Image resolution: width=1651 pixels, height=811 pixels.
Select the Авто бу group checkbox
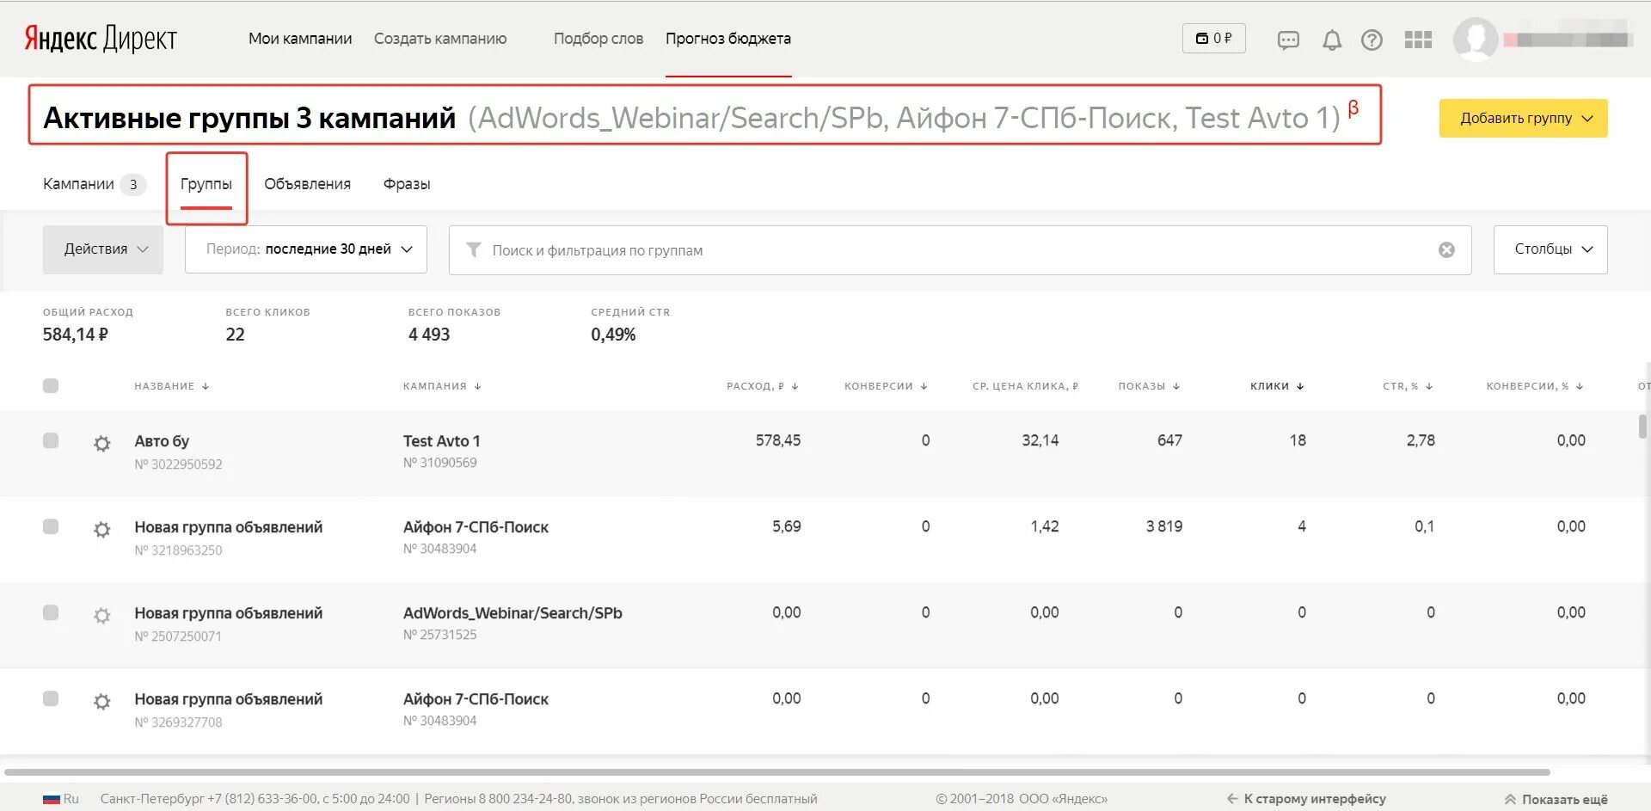tap(51, 441)
